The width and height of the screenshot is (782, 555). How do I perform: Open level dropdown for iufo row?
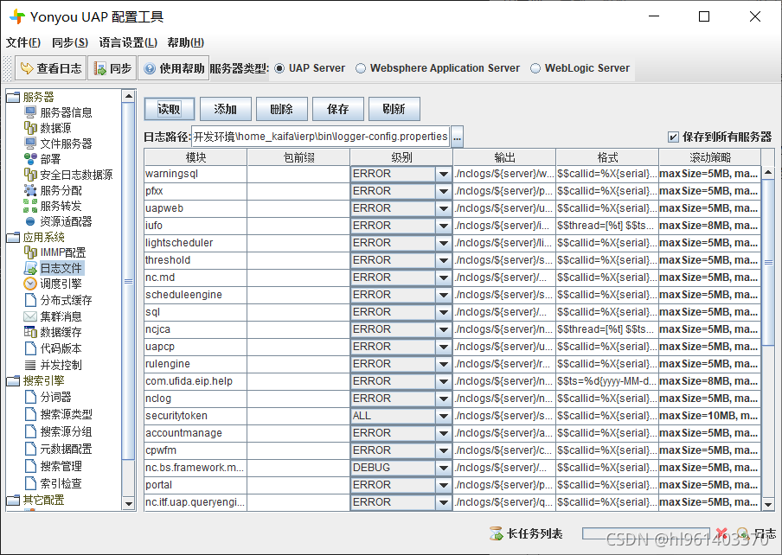pyautogui.click(x=444, y=226)
